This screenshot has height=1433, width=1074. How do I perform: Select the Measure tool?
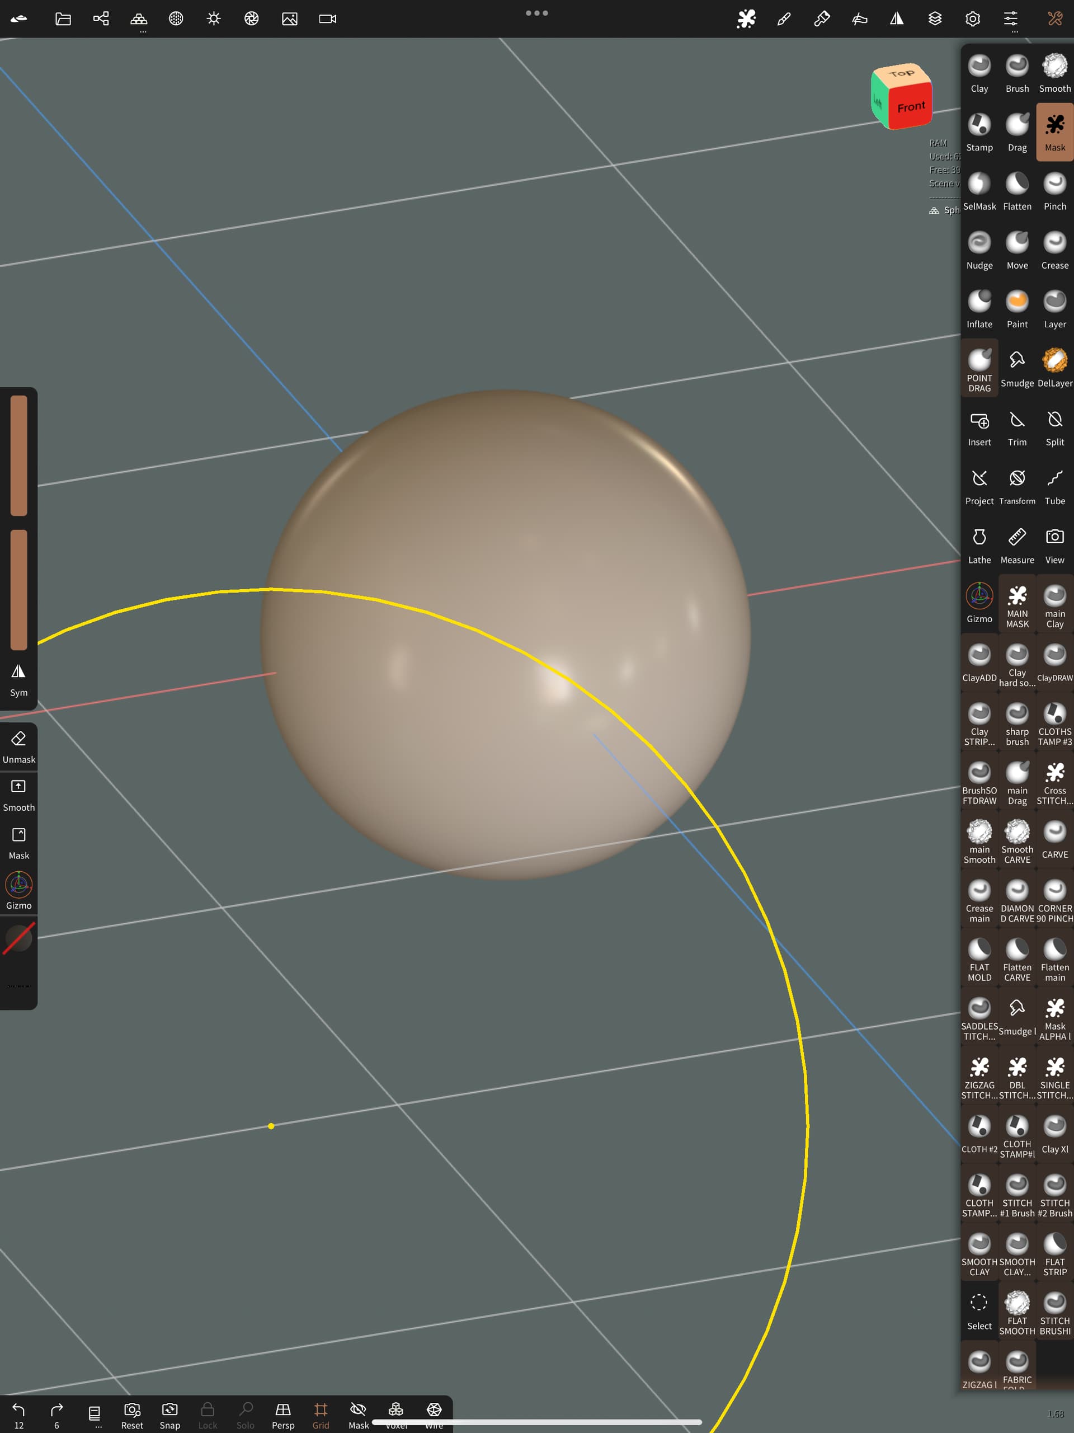(1016, 545)
